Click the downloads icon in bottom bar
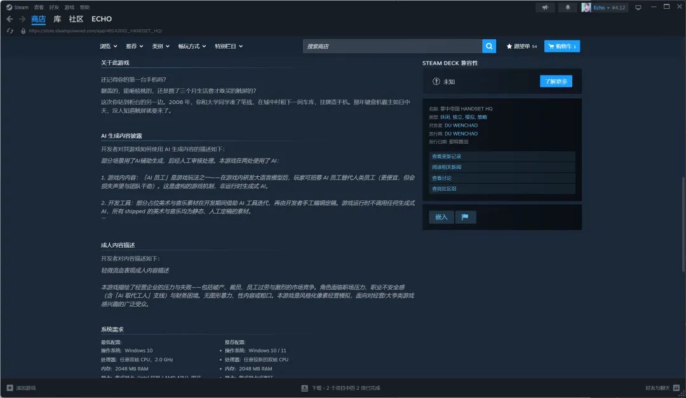 pyautogui.click(x=304, y=388)
